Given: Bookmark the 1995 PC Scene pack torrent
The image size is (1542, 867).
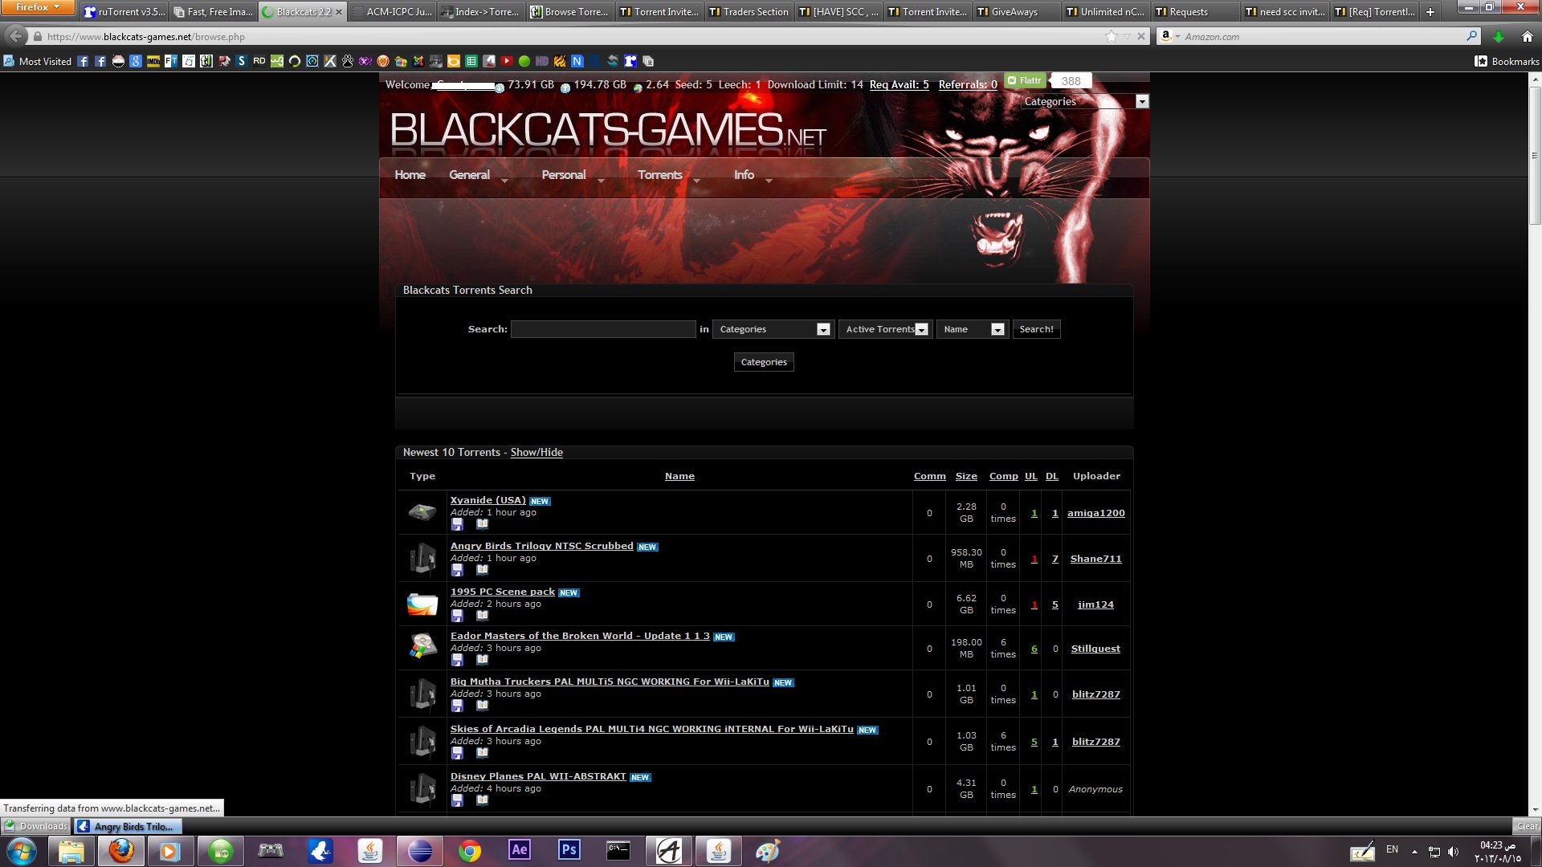Looking at the screenshot, I should pos(482,616).
